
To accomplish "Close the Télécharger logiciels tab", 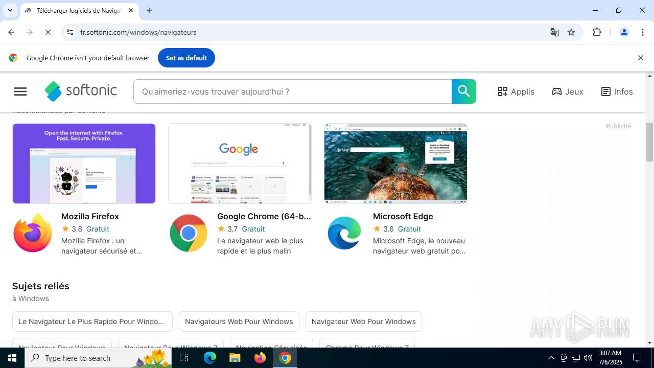I will [131, 10].
